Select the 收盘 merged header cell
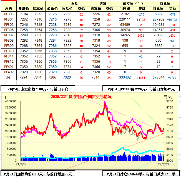This screenshot has height=177, width=181. (74, 4)
